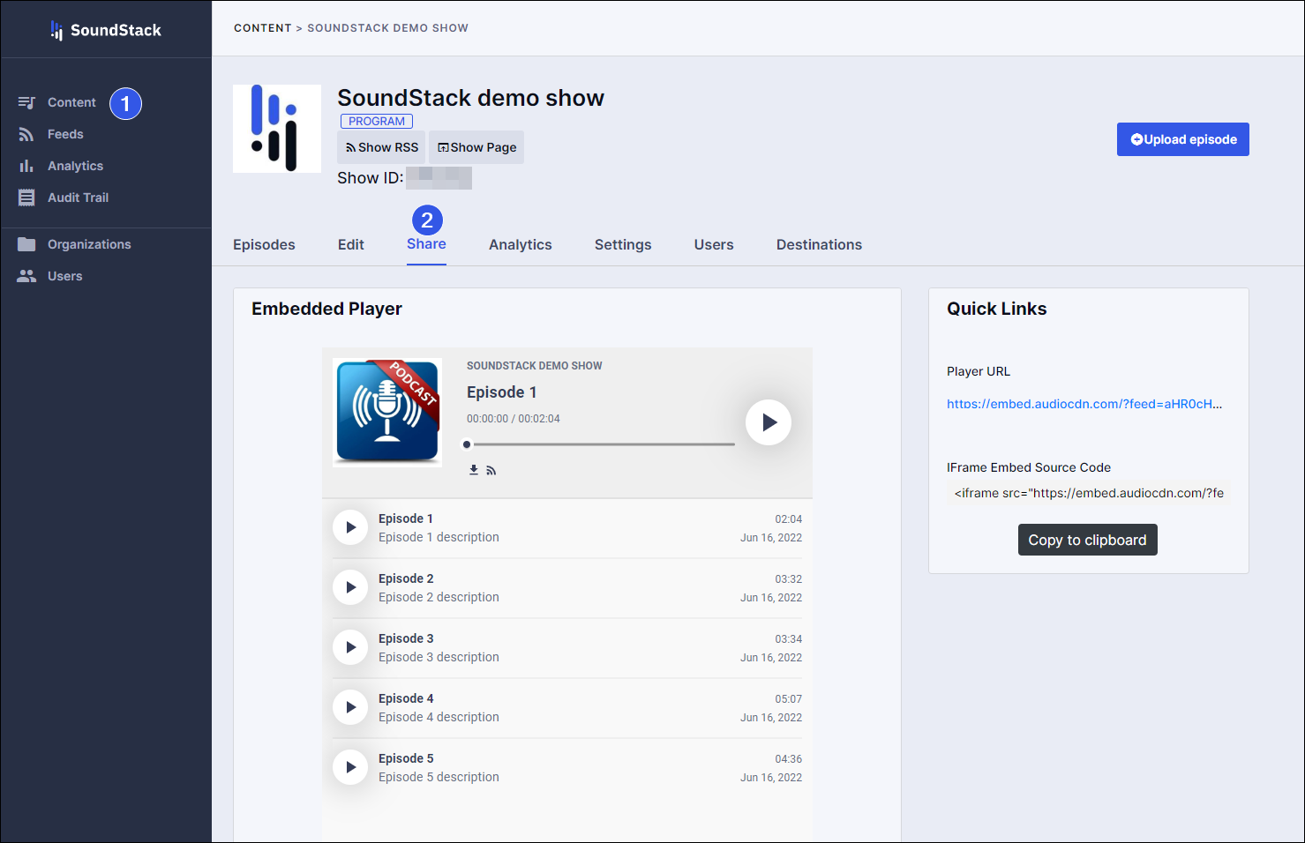Screen dimensions: 1305x843
Task: Click the IFrame embed source code field
Action: point(1089,493)
